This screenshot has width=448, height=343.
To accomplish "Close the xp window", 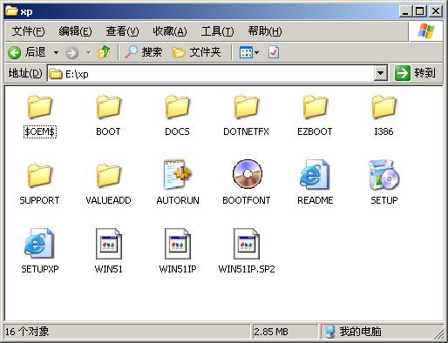I will point(436,11).
